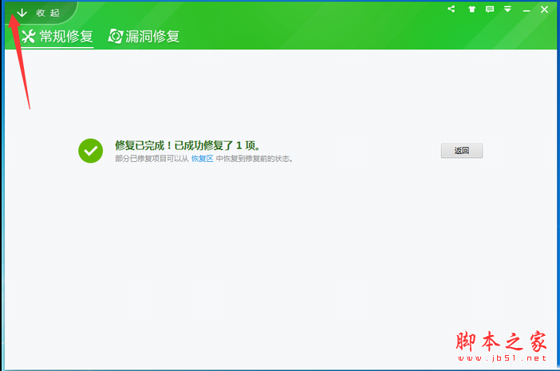
Task: Switch to the 常规修复 tab
Action: pyautogui.click(x=57, y=37)
